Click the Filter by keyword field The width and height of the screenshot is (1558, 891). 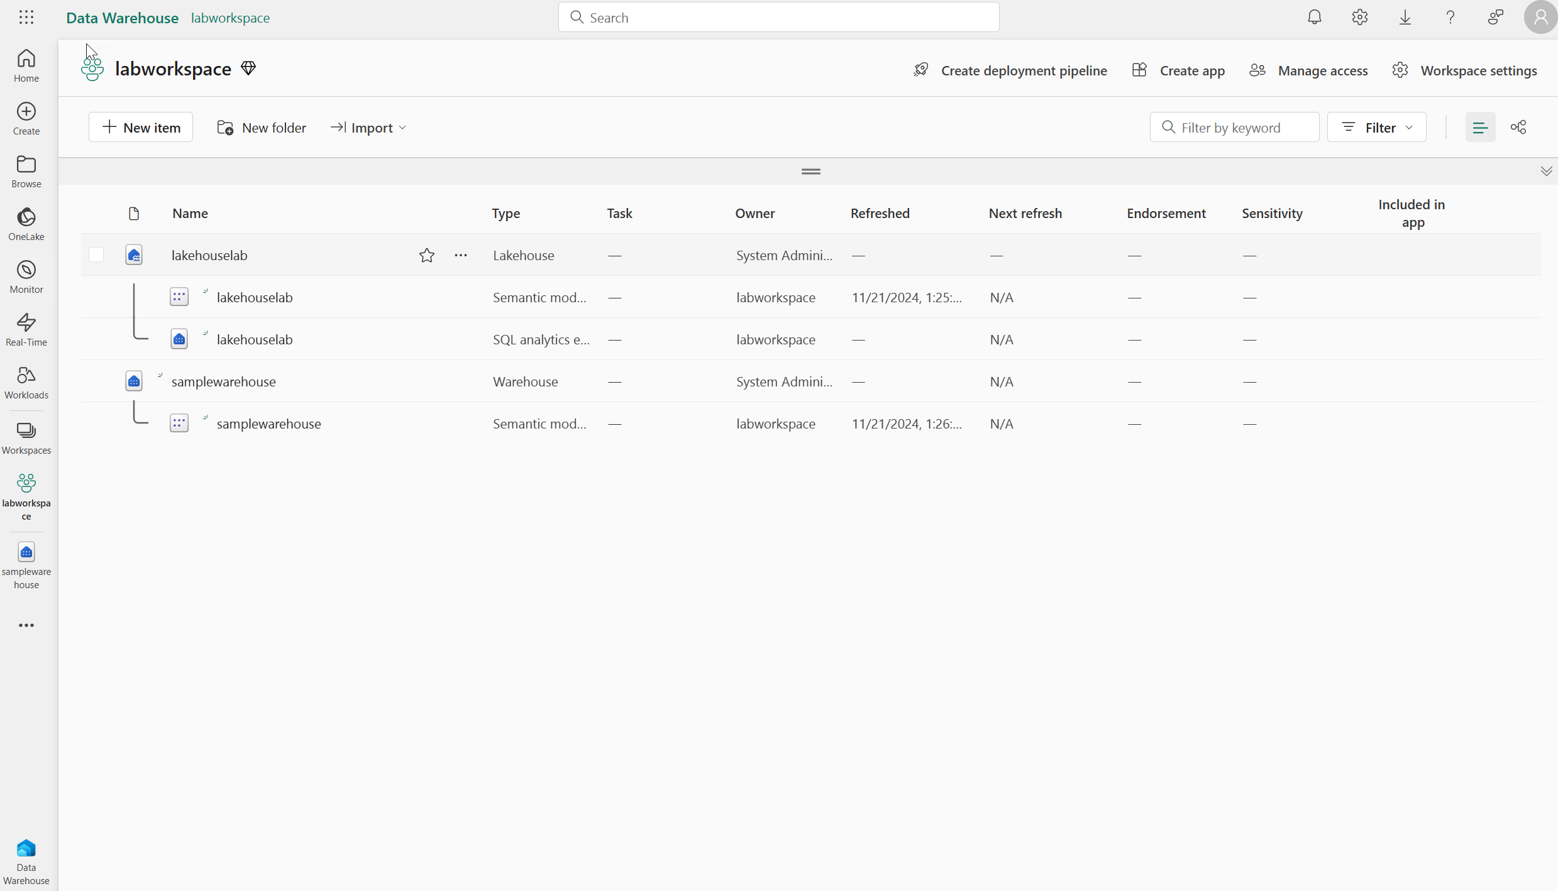(x=1234, y=128)
